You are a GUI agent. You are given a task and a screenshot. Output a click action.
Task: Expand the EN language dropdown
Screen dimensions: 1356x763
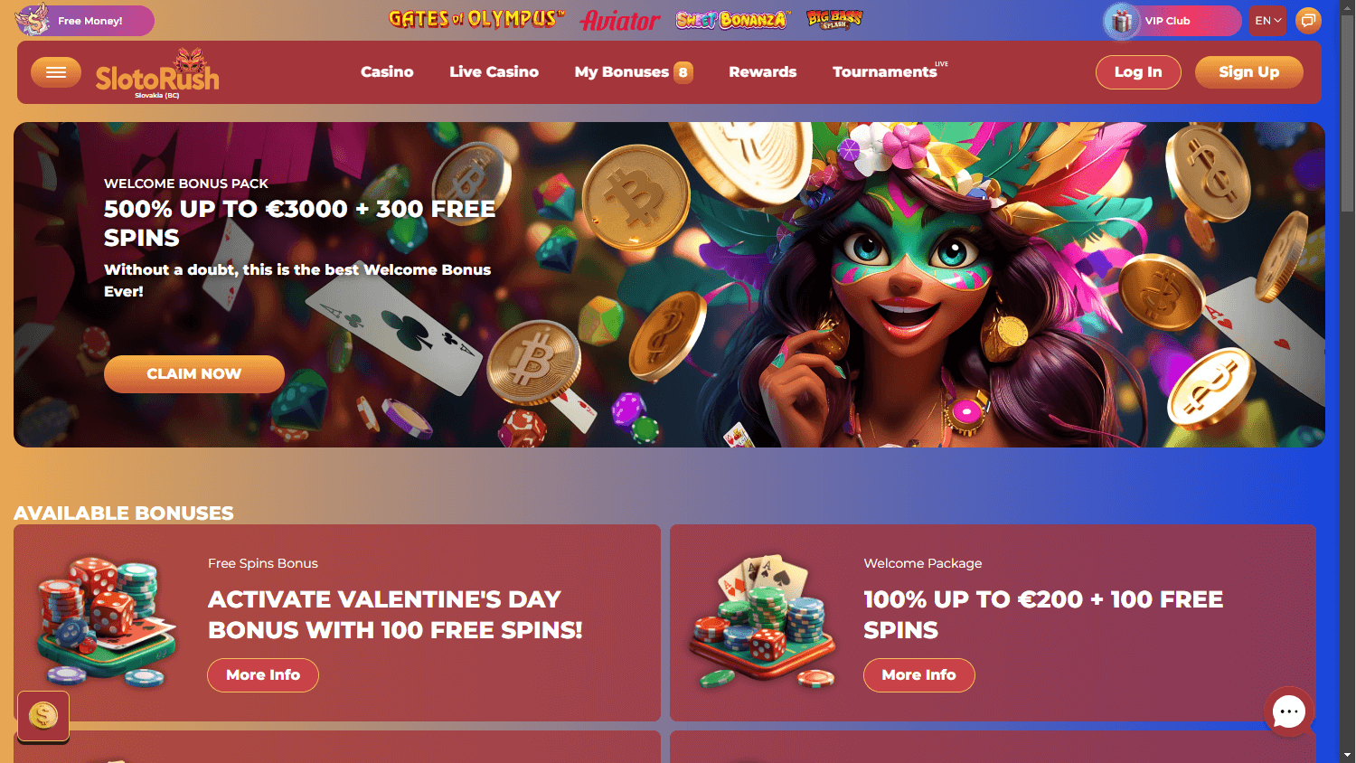click(x=1267, y=21)
